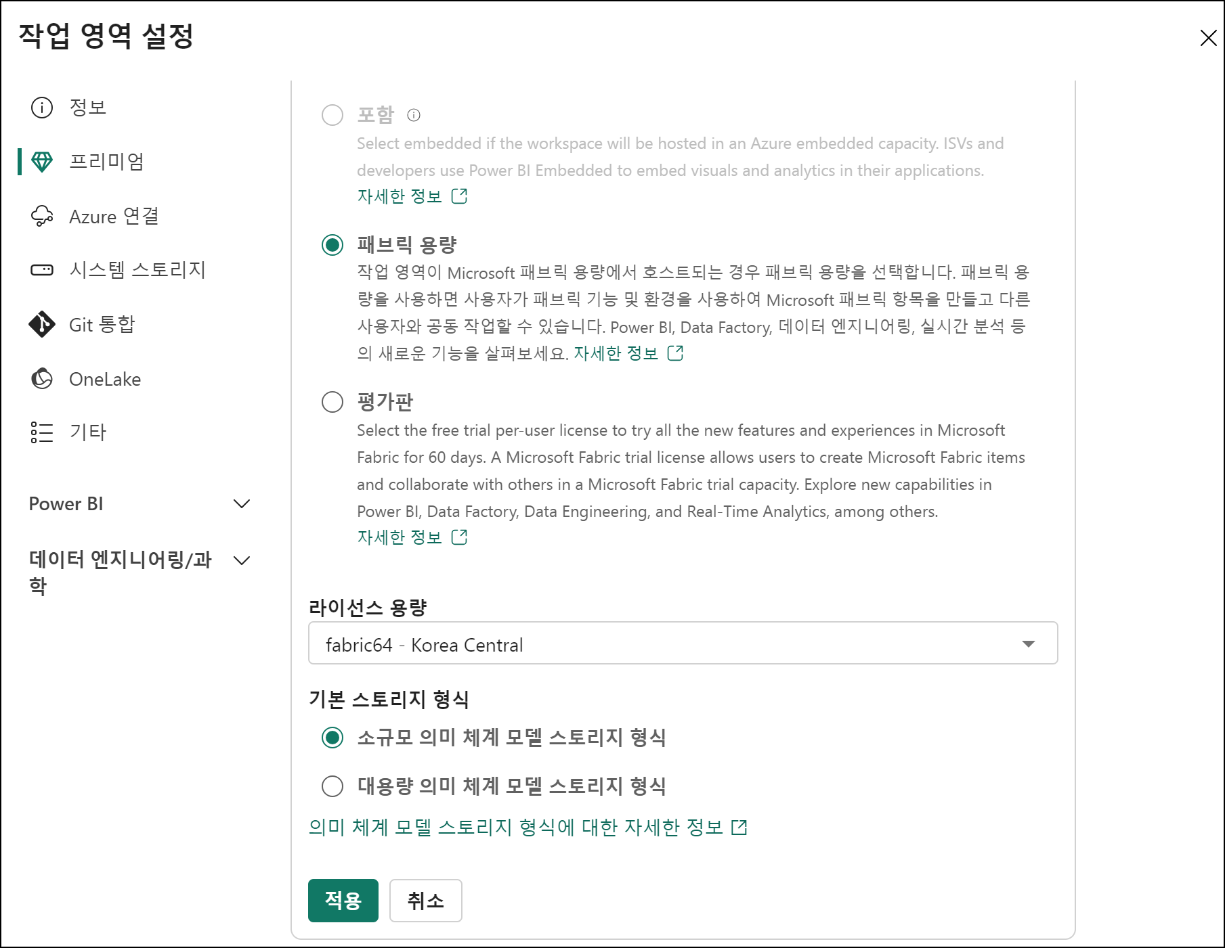Image resolution: width=1225 pixels, height=948 pixels.
Task: Click external link icon under 평가판 description
Action: point(459,537)
